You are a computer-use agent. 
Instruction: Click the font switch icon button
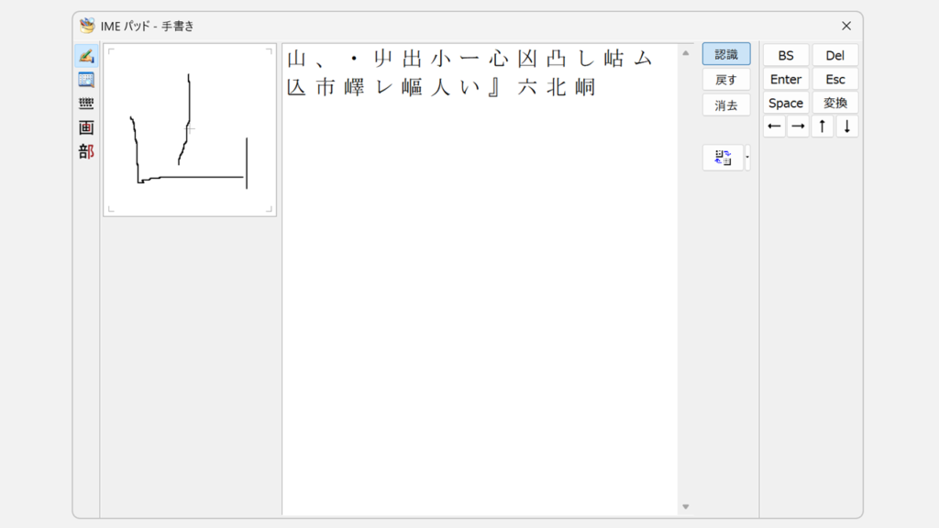[x=723, y=158]
